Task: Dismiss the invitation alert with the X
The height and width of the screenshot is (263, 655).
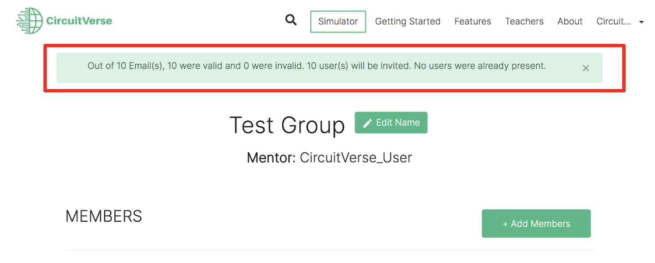Action: (586, 68)
